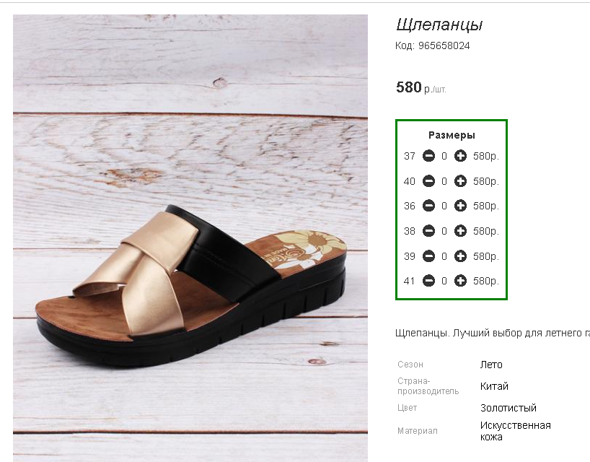This screenshot has width=590, height=462.
Task: Add one pair of size 39
Action: pos(460,256)
